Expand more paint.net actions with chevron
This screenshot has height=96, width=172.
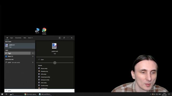(x=55, y=63)
